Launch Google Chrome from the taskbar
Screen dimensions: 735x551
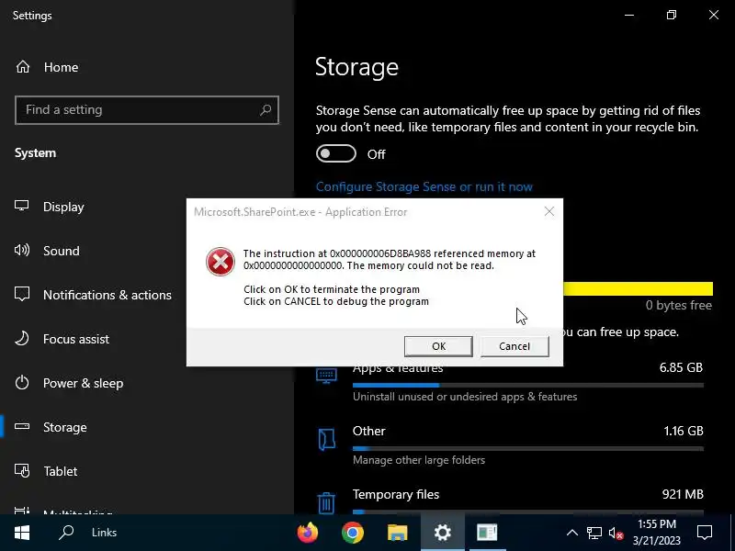(353, 533)
